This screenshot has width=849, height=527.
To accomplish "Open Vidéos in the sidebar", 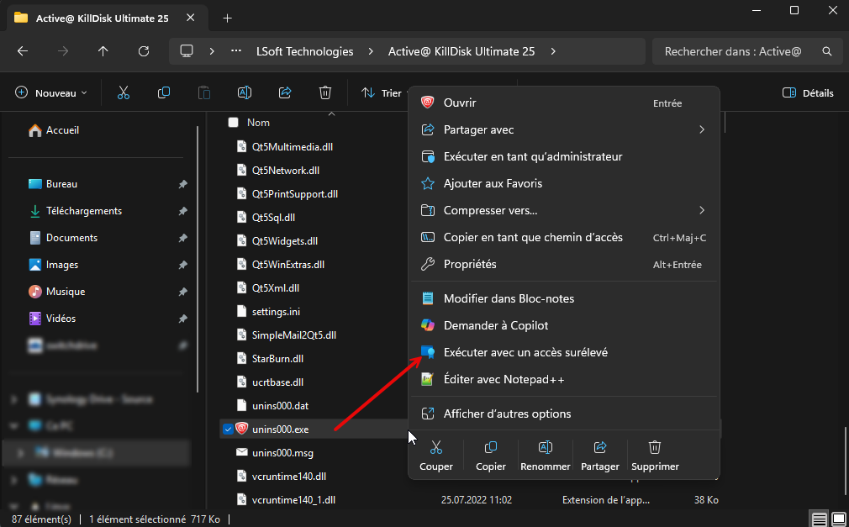I will point(52,319).
